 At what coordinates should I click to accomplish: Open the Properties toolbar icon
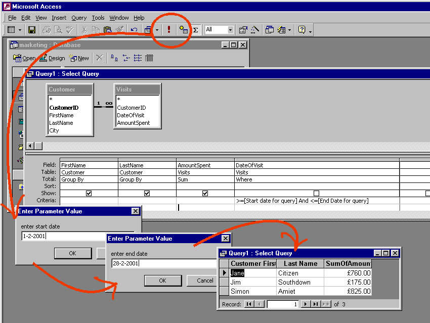pyautogui.click(x=243, y=30)
